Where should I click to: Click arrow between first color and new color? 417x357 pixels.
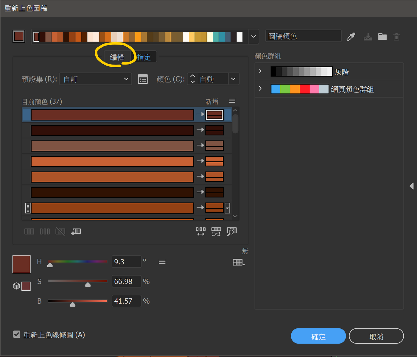pyautogui.click(x=200, y=114)
